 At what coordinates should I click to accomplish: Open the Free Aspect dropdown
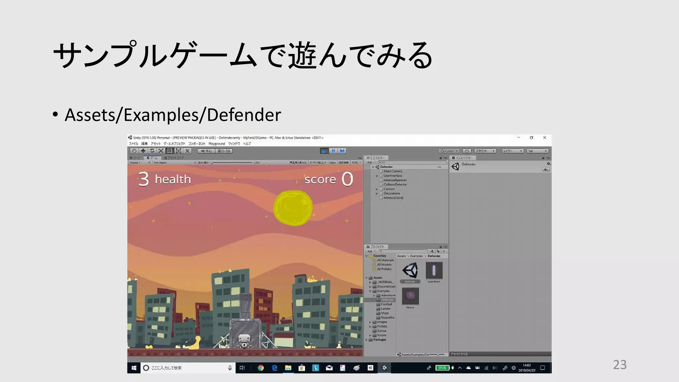coord(174,162)
